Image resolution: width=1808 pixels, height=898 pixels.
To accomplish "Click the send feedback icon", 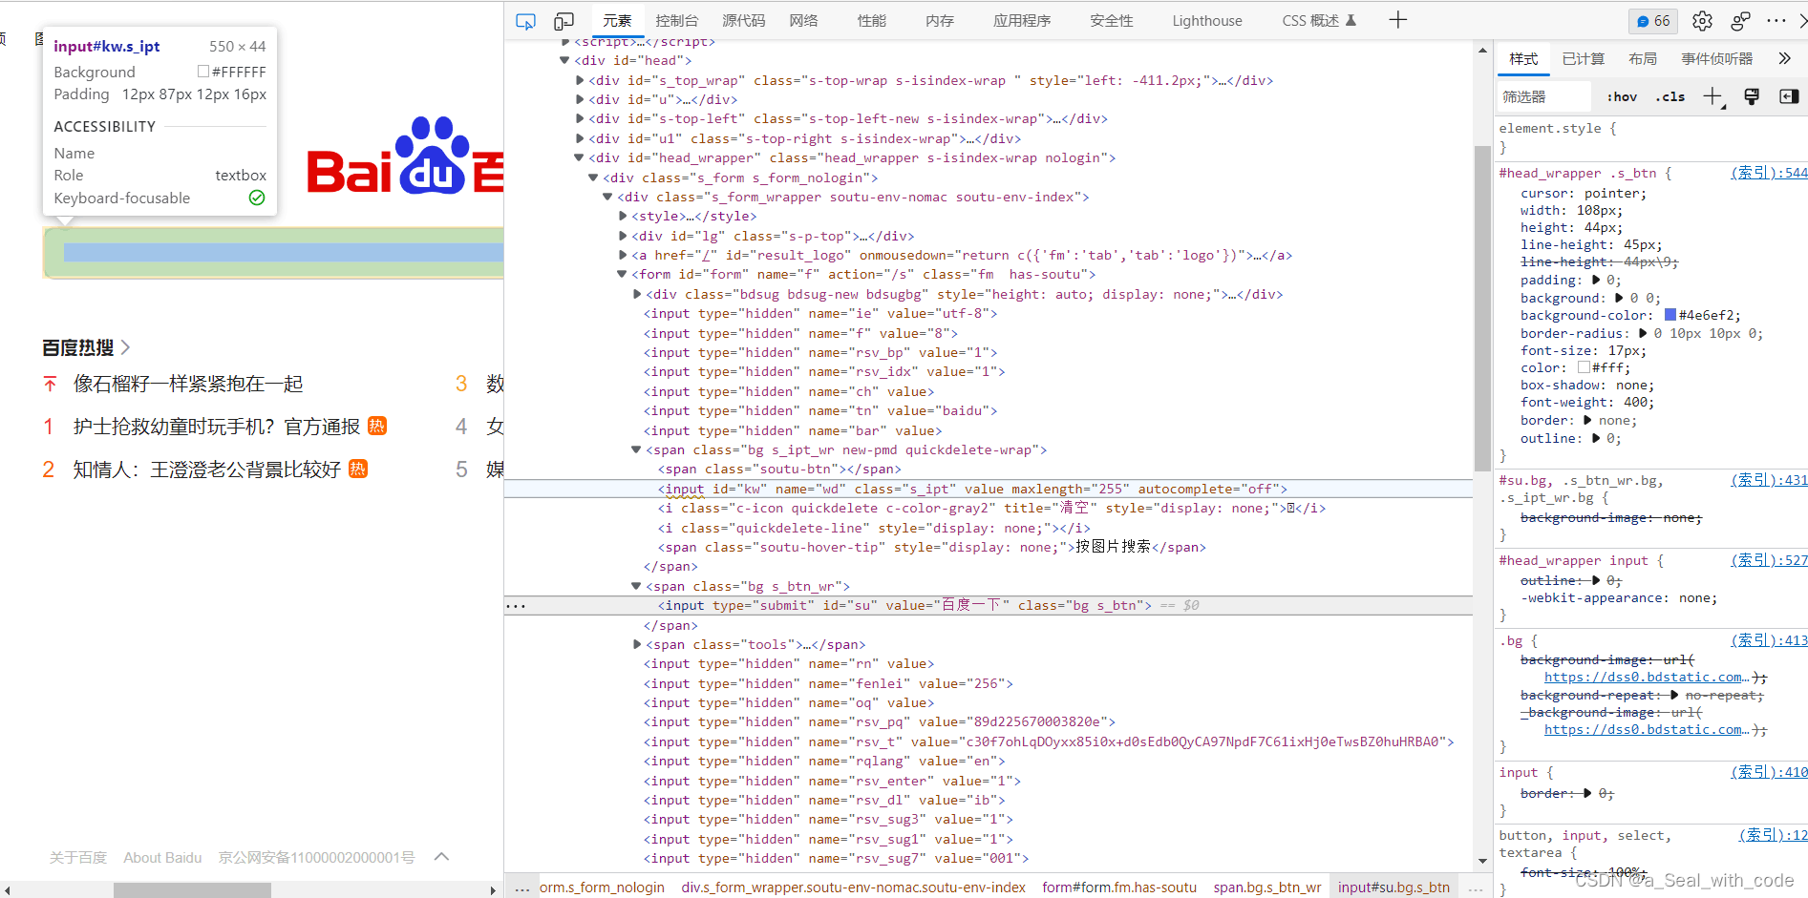I will point(1740,21).
